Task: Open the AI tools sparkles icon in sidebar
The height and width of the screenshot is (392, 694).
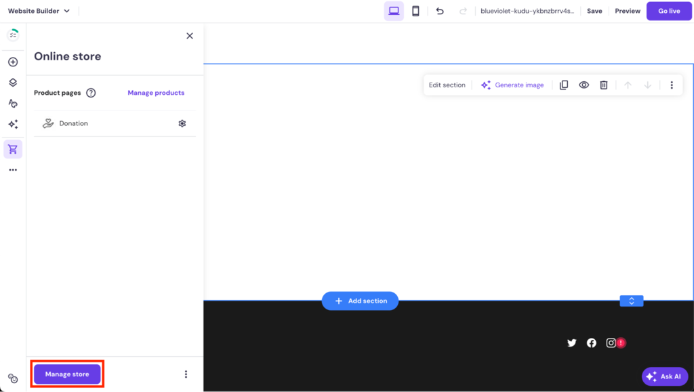Action: pos(12,124)
